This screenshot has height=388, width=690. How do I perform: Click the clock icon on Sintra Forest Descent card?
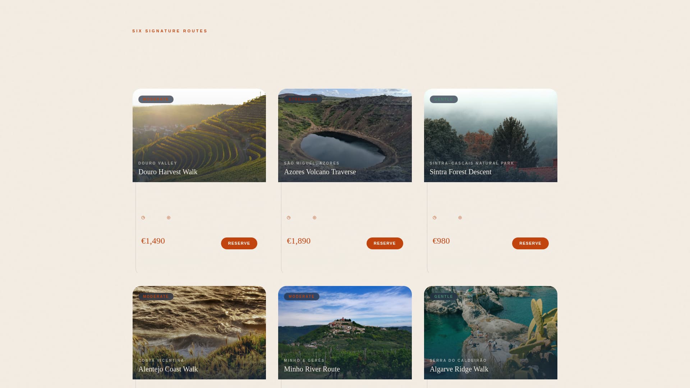[434, 218]
